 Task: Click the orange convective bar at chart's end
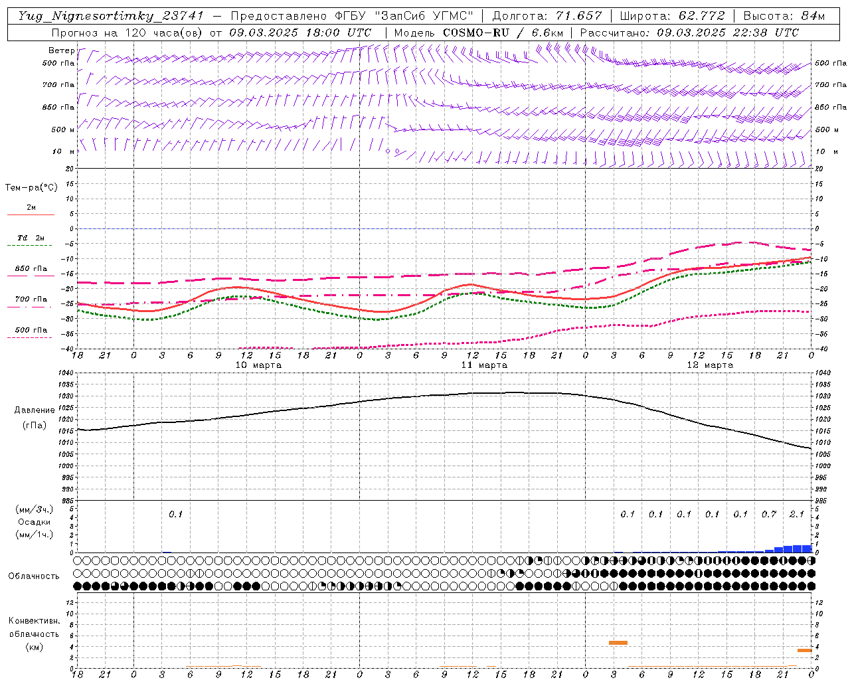(805, 650)
